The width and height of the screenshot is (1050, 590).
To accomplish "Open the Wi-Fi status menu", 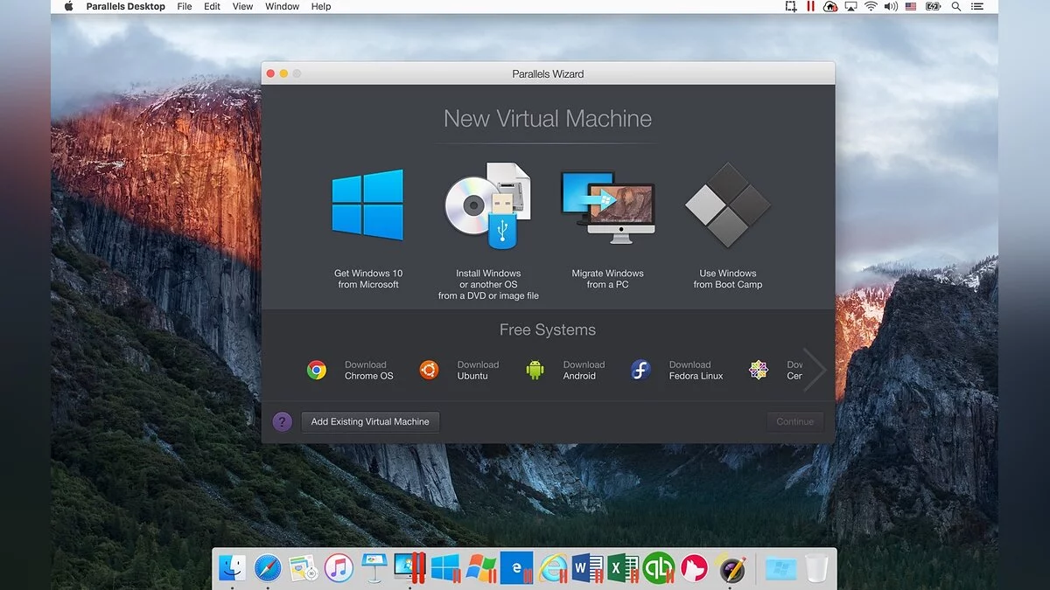I will tap(871, 6).
